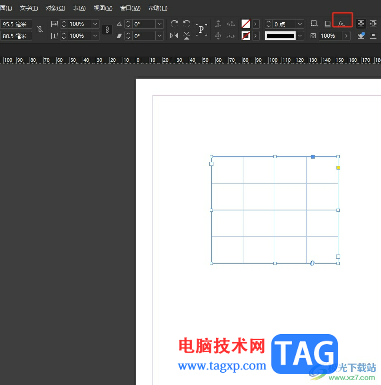The width and height of the screenshot is (381, 385).
Task: Open the corner options icon
Action: (x=314, y=24)
